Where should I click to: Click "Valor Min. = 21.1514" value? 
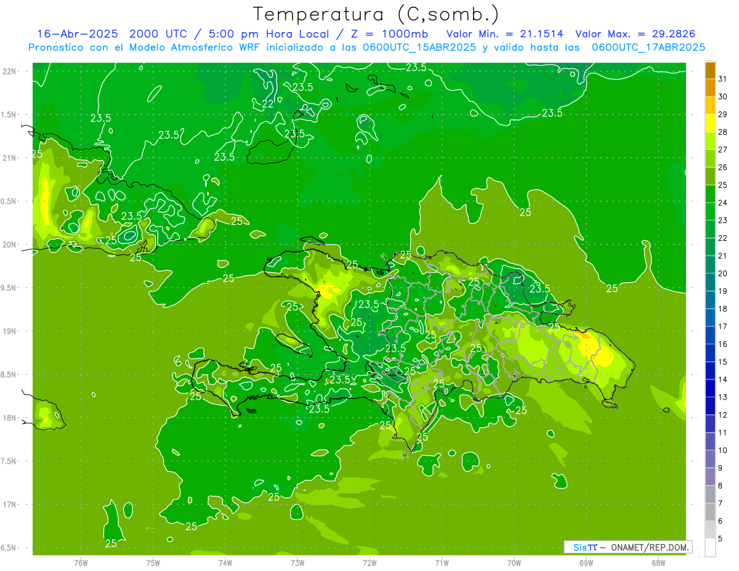tap(504, 34)
